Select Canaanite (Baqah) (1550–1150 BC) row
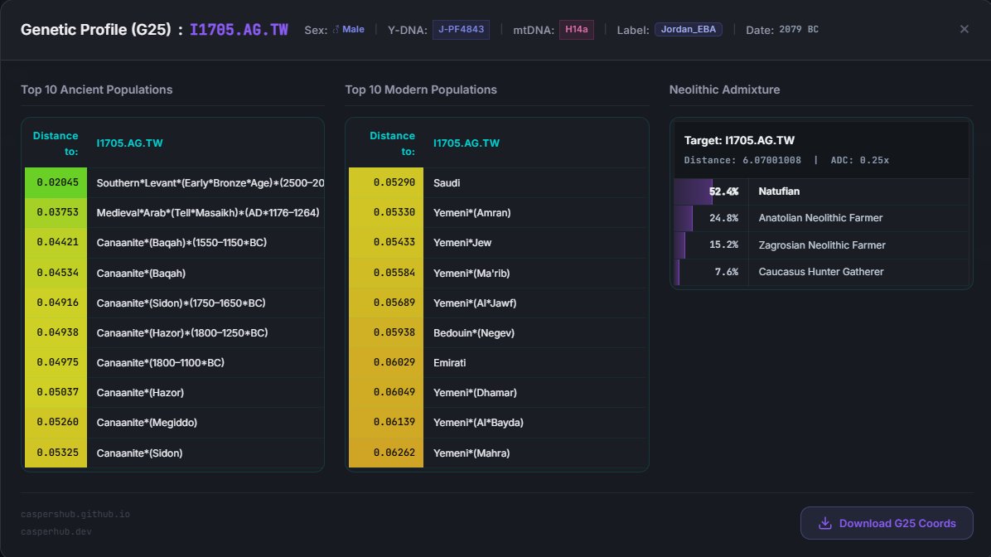The image size is (991, 557). coord(174,243)
